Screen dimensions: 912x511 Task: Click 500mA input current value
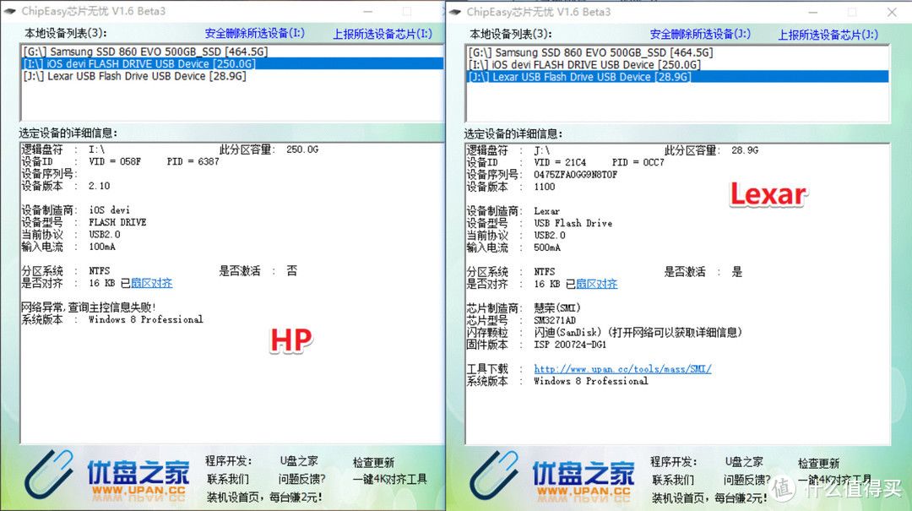click(547, 247)
